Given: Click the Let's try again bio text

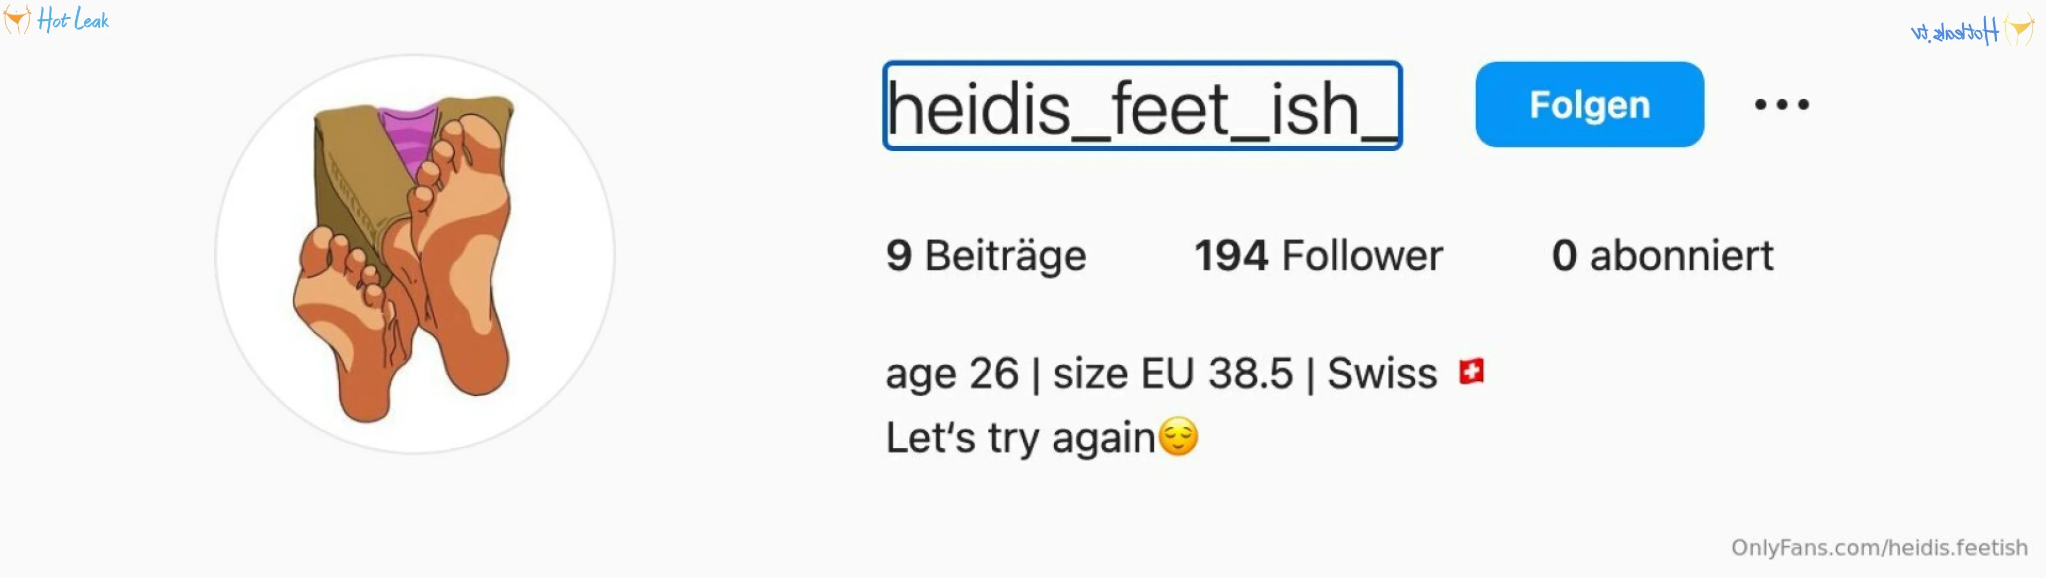Looking at the screenshot, I should coord(1020,438).
